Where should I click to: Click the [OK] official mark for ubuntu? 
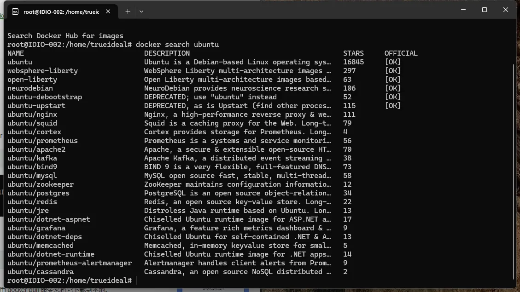393,62
